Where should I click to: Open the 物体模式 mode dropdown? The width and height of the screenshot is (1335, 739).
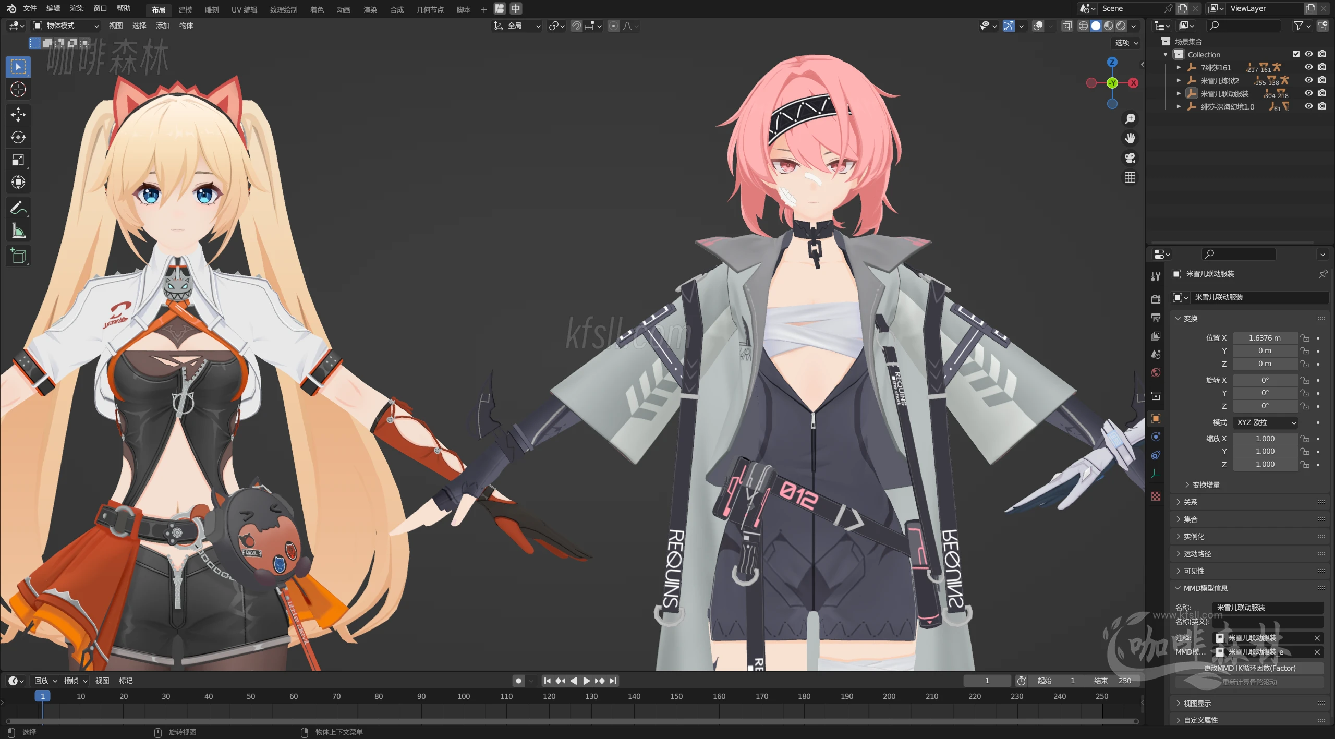66,26
